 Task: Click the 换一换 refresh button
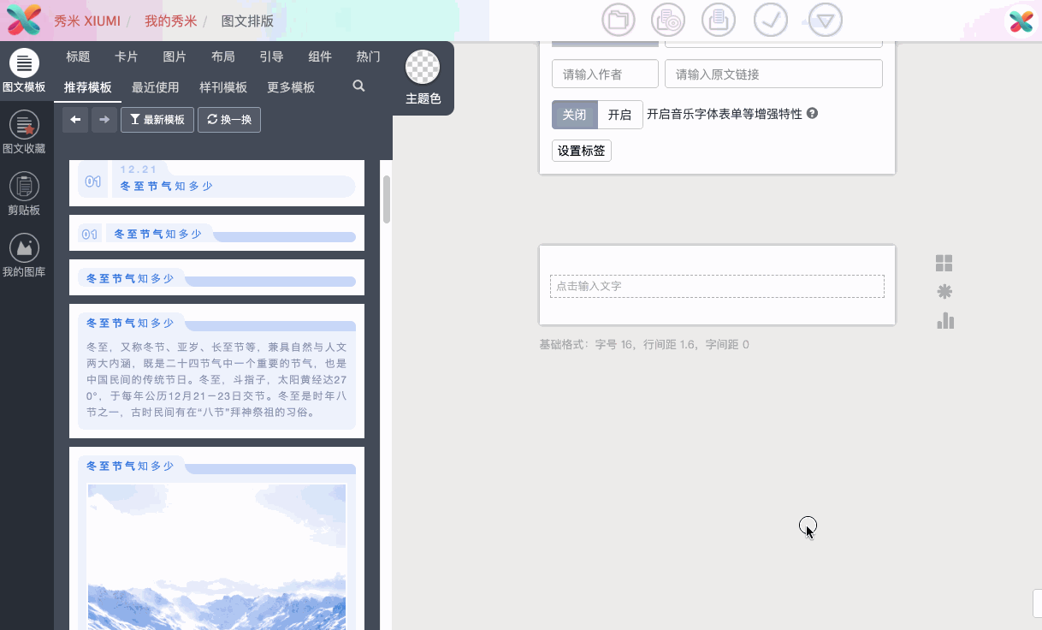pyautogui.click(x=229, y=120)
